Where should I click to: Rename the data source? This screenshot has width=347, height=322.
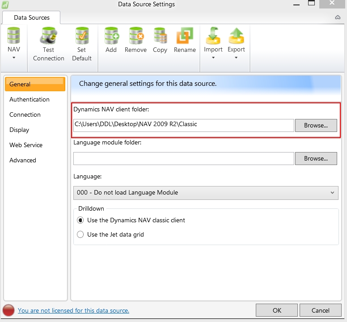click(185, 40)
